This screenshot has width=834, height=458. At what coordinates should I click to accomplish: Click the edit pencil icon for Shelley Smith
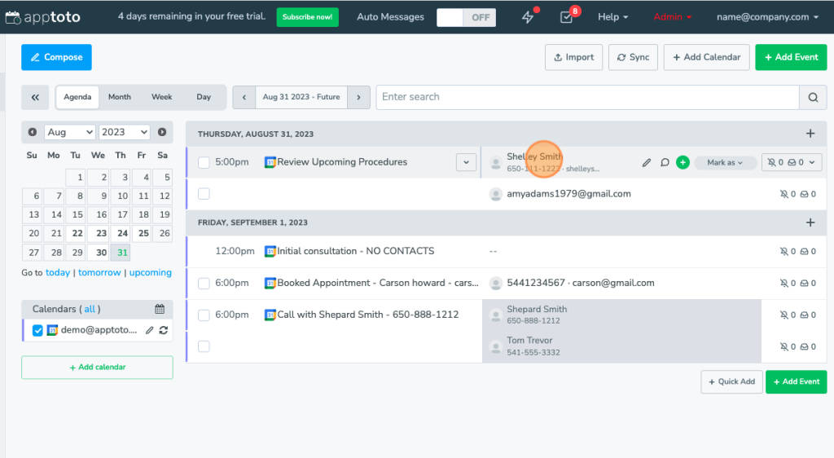646,162
